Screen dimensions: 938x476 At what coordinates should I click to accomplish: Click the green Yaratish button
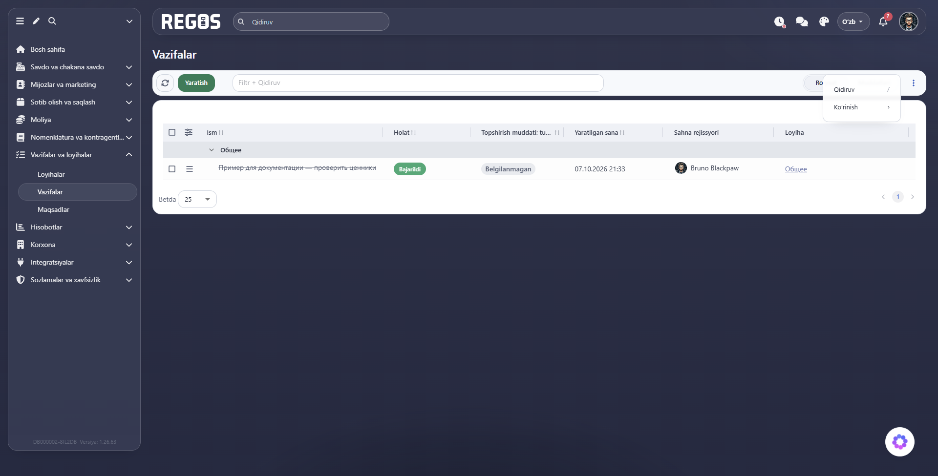(x=196, y=83)
